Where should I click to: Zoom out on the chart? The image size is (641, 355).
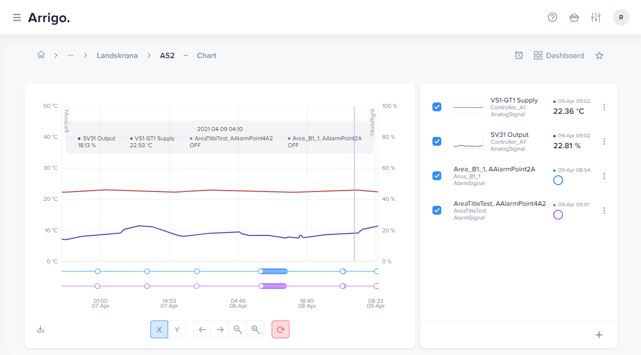(238, 329)
